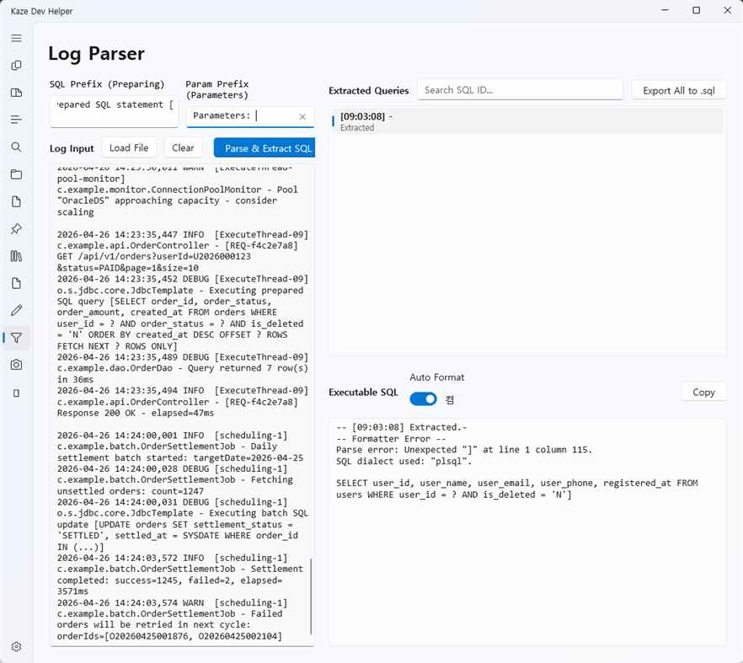Click the 'SELECT user_id, user_name' SQL text
Screen dimensions: 743x663
click(516, 489)
